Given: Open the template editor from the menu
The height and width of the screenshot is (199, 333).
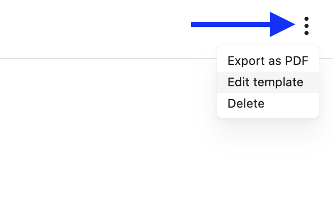Looking at the screenshot, I should click(268, 82).
